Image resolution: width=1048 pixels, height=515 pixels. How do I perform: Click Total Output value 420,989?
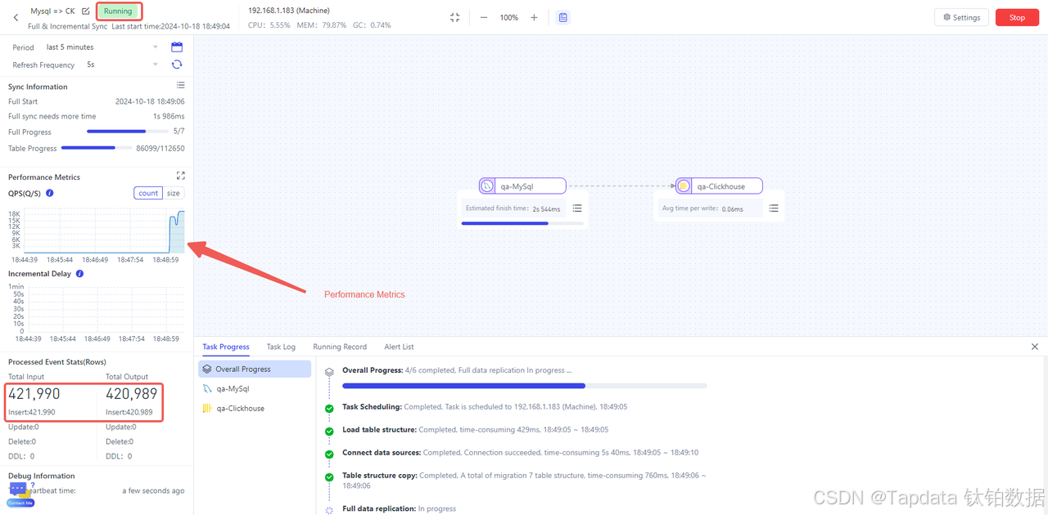click(132, 394)
